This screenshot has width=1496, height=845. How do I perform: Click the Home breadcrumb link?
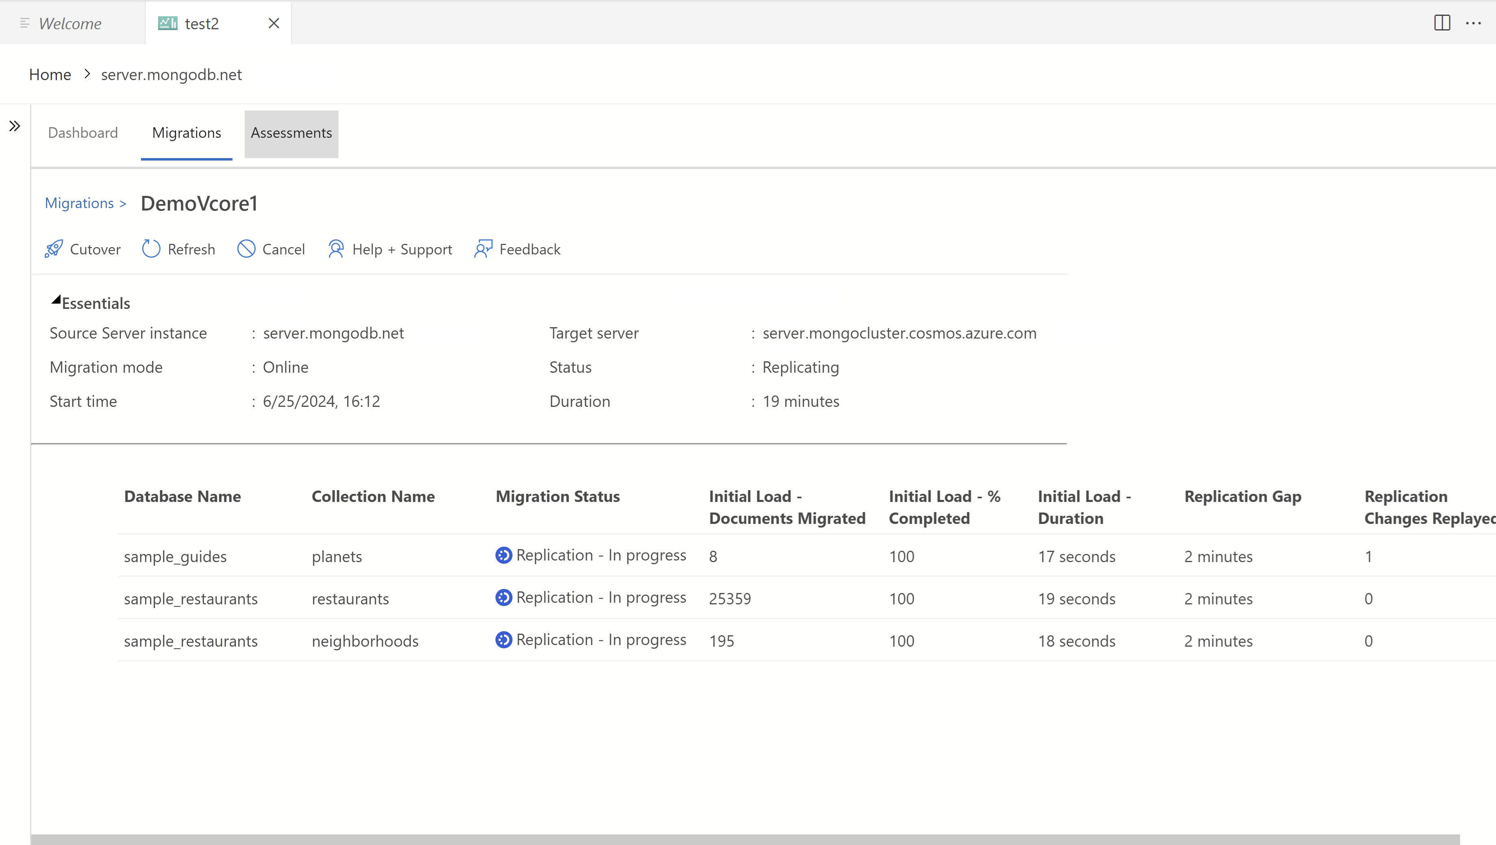(x=50, y=74)
